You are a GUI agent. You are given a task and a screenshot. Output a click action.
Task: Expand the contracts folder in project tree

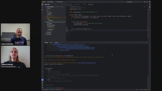[x=46, y=13]
